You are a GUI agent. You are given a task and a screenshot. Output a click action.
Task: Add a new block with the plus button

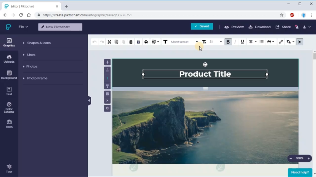click(x=107, y=62)
